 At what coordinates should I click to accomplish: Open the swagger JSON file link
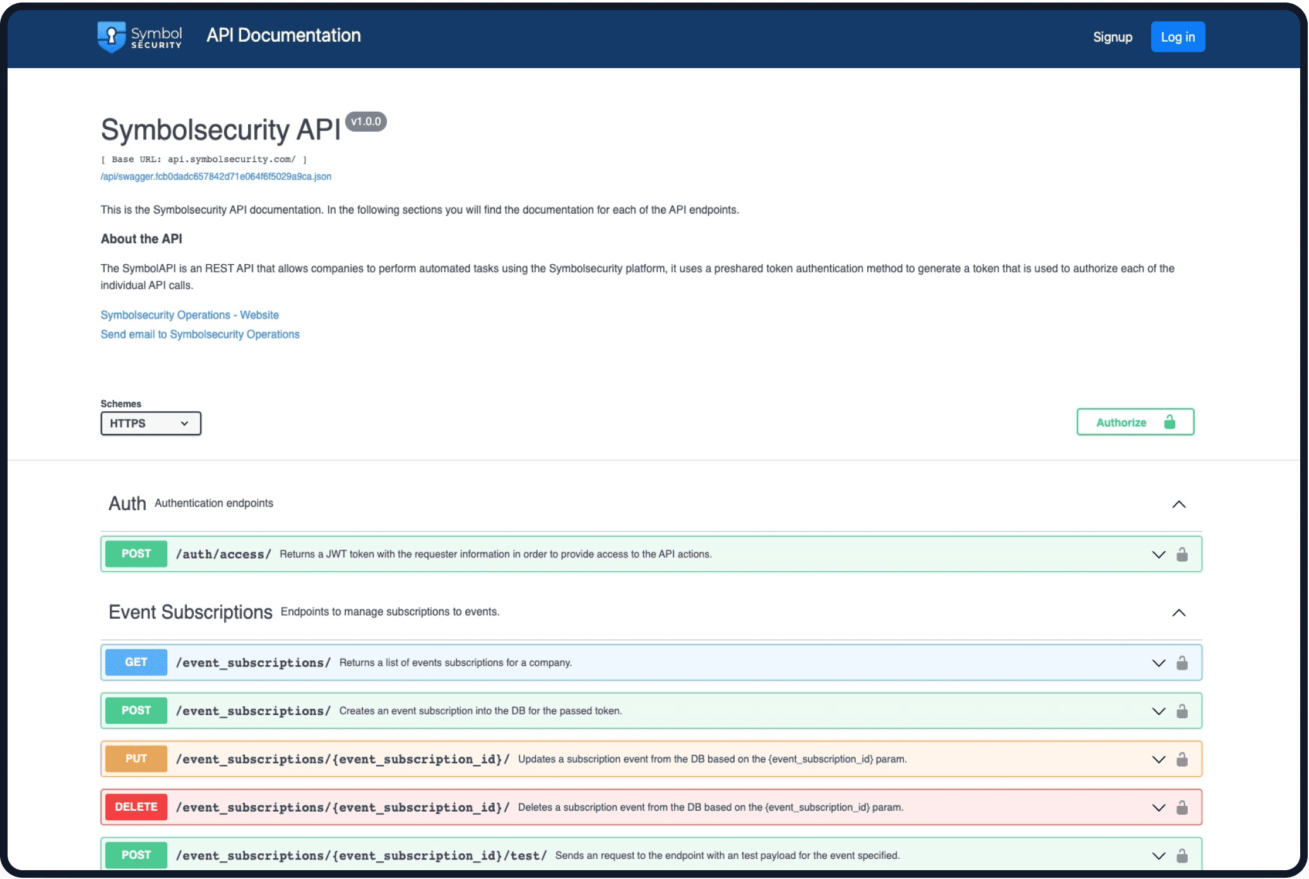click(x=216, y=177)
